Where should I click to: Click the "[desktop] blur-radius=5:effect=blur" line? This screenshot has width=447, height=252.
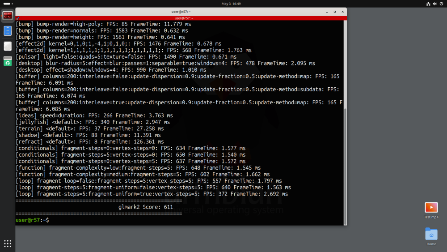click(x=165, y=64)
